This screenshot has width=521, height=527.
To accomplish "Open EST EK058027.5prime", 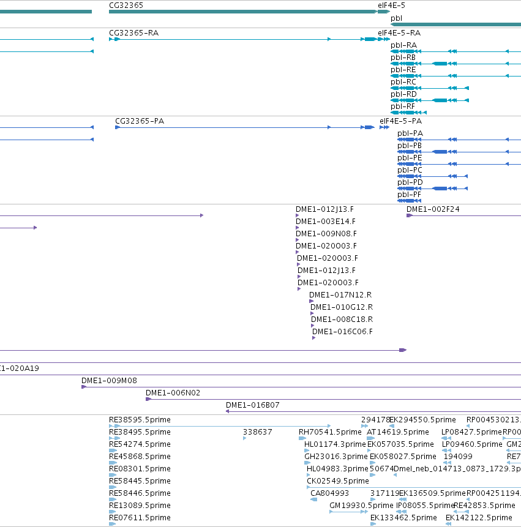I will 403,457.
